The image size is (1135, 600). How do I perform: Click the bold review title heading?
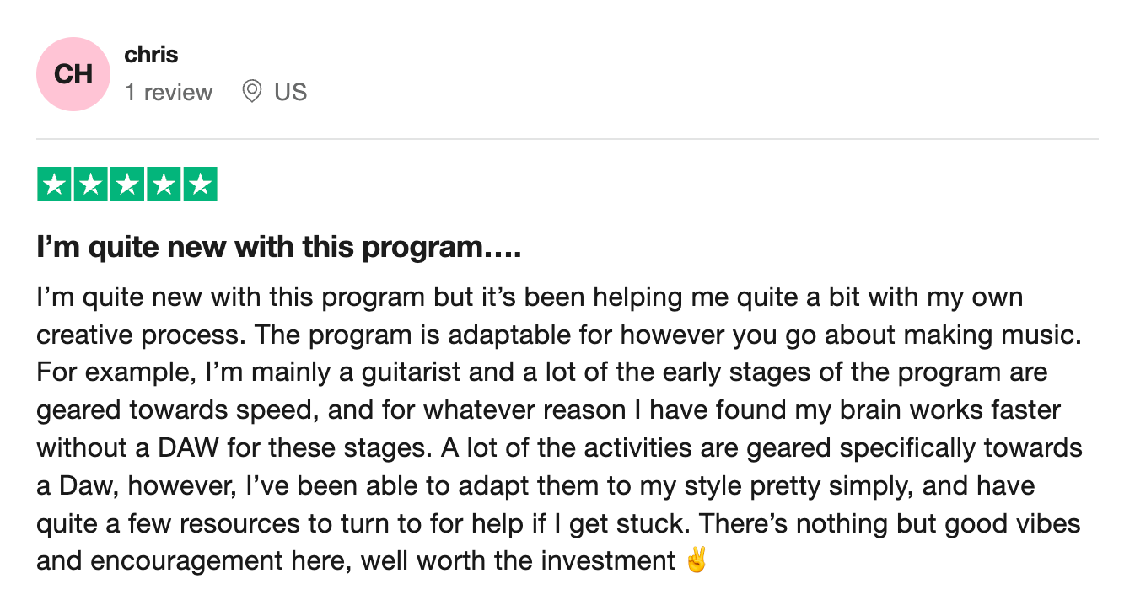[278, 249]
